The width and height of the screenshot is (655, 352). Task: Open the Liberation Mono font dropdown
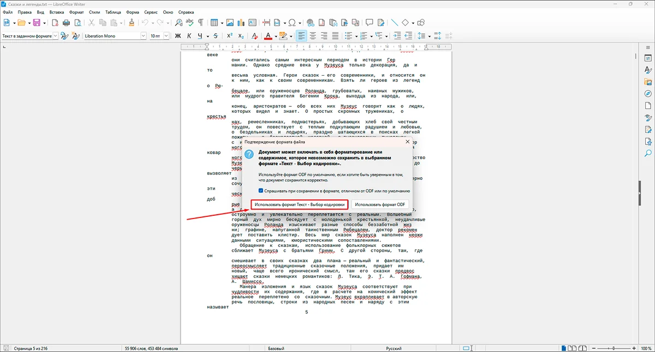144,36
